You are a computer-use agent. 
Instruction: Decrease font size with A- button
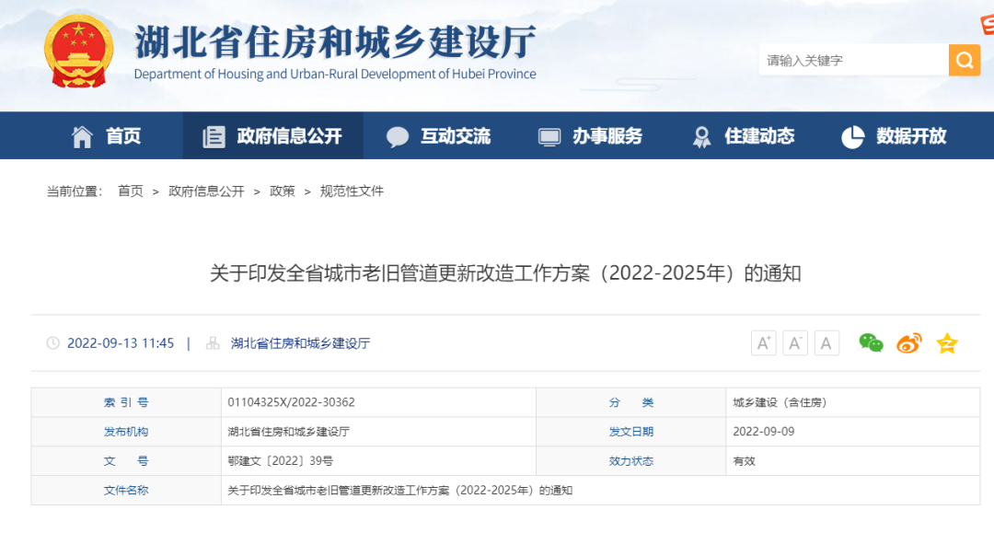pyautogui.click(x=795, y=343)
